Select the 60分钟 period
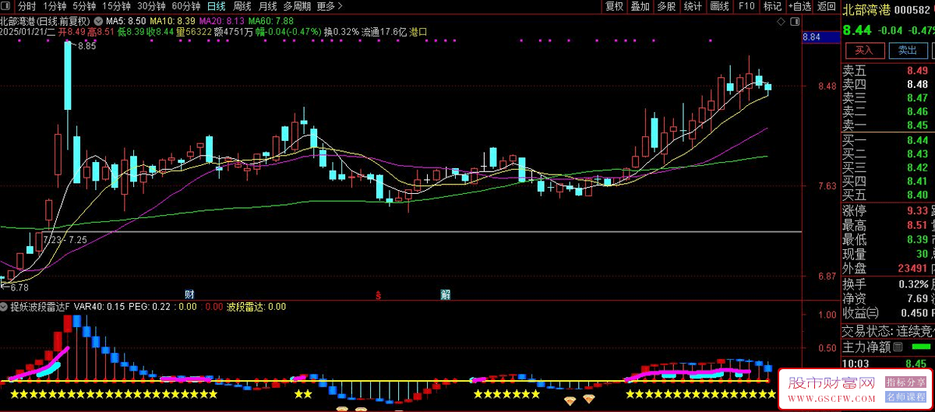The image size is (935, 412). pos(185,6)
